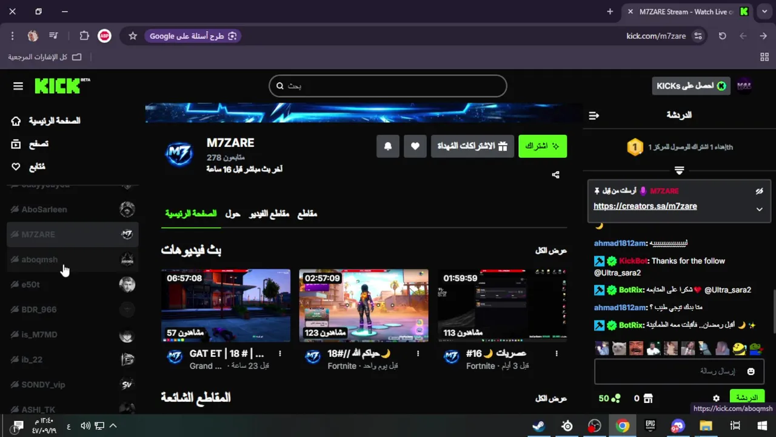Image resolution: width=776 pixels, height=437 pixels.
Task: Switch to the مقاطع (clips) tab
Action: 307,214
